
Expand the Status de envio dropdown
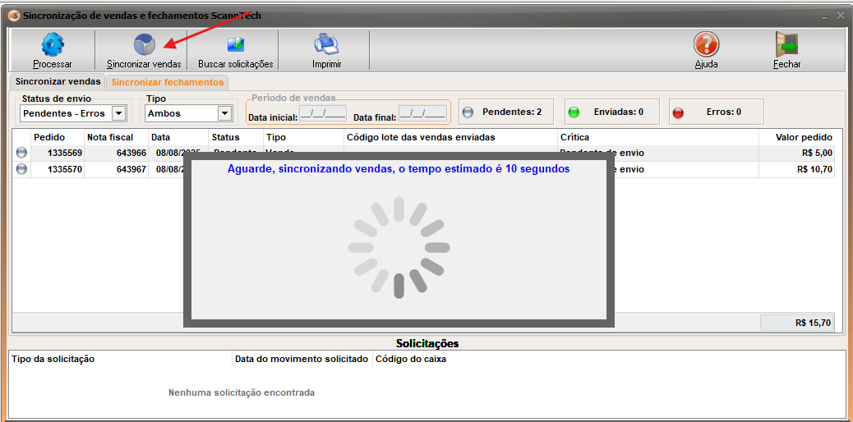118,113
